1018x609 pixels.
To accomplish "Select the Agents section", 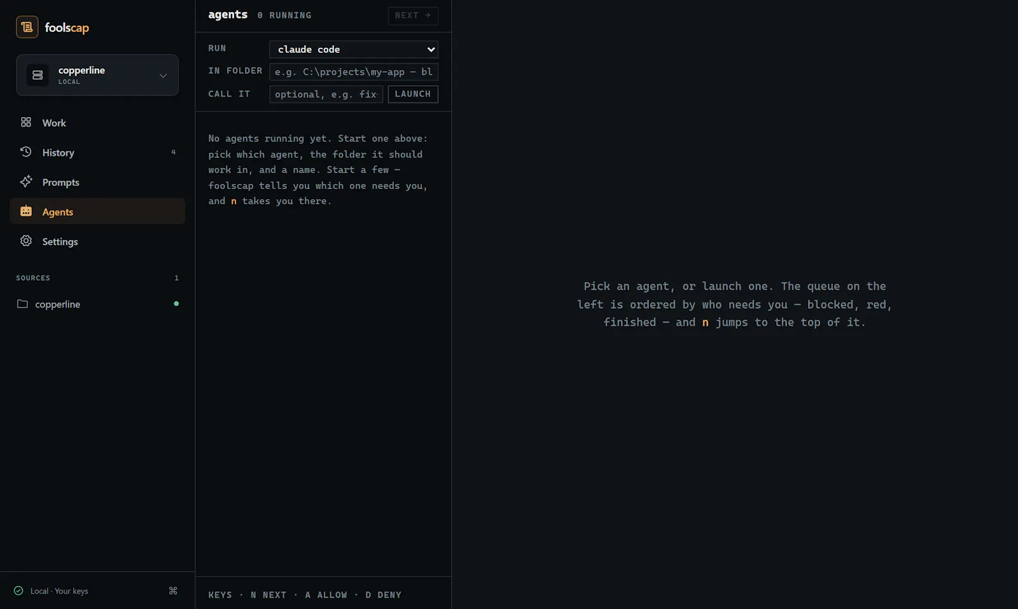I will 97,212.
